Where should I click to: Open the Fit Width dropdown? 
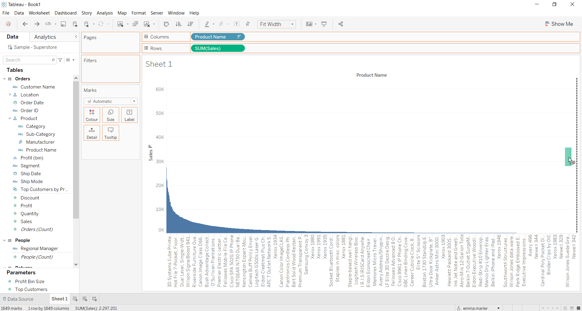coord(292,24)
